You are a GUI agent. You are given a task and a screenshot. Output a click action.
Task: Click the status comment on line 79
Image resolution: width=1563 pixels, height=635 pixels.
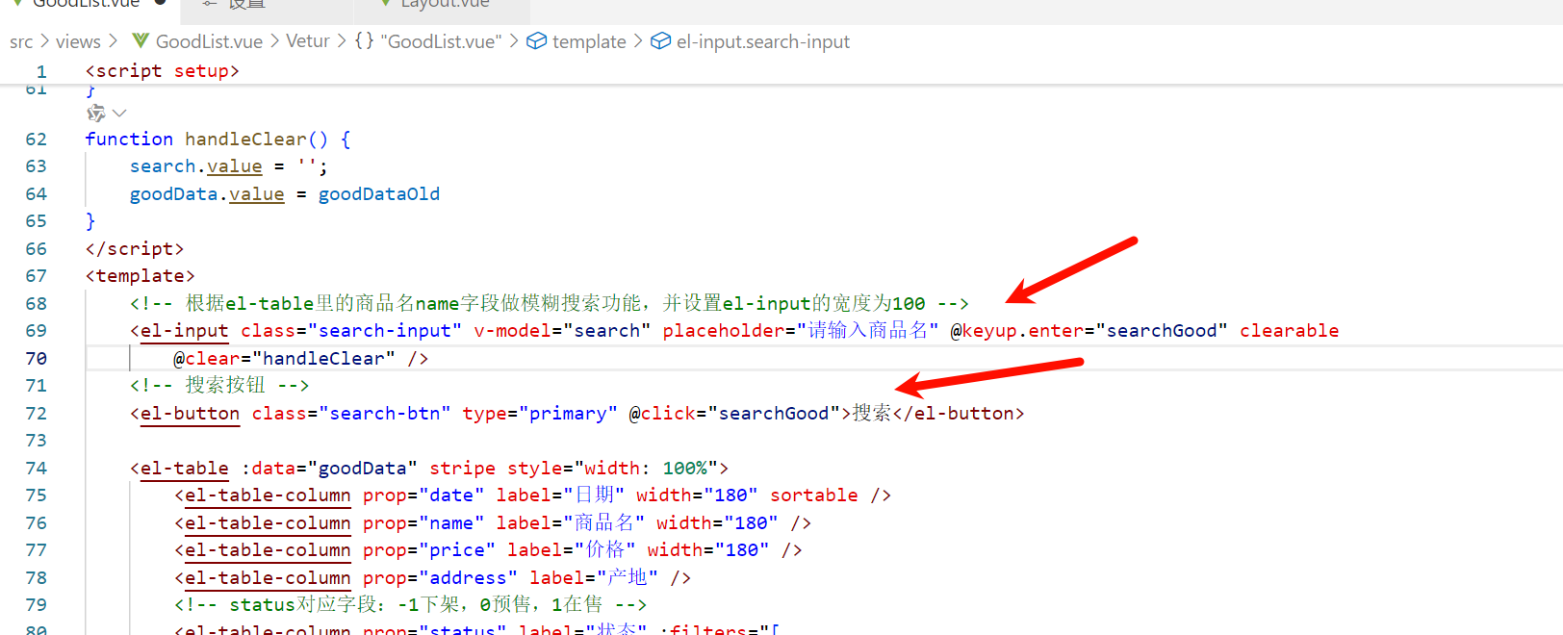tap(411, 605)
